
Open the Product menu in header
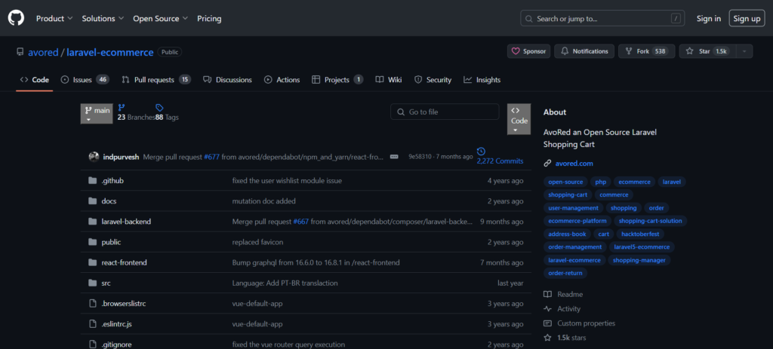pos(54,18)
